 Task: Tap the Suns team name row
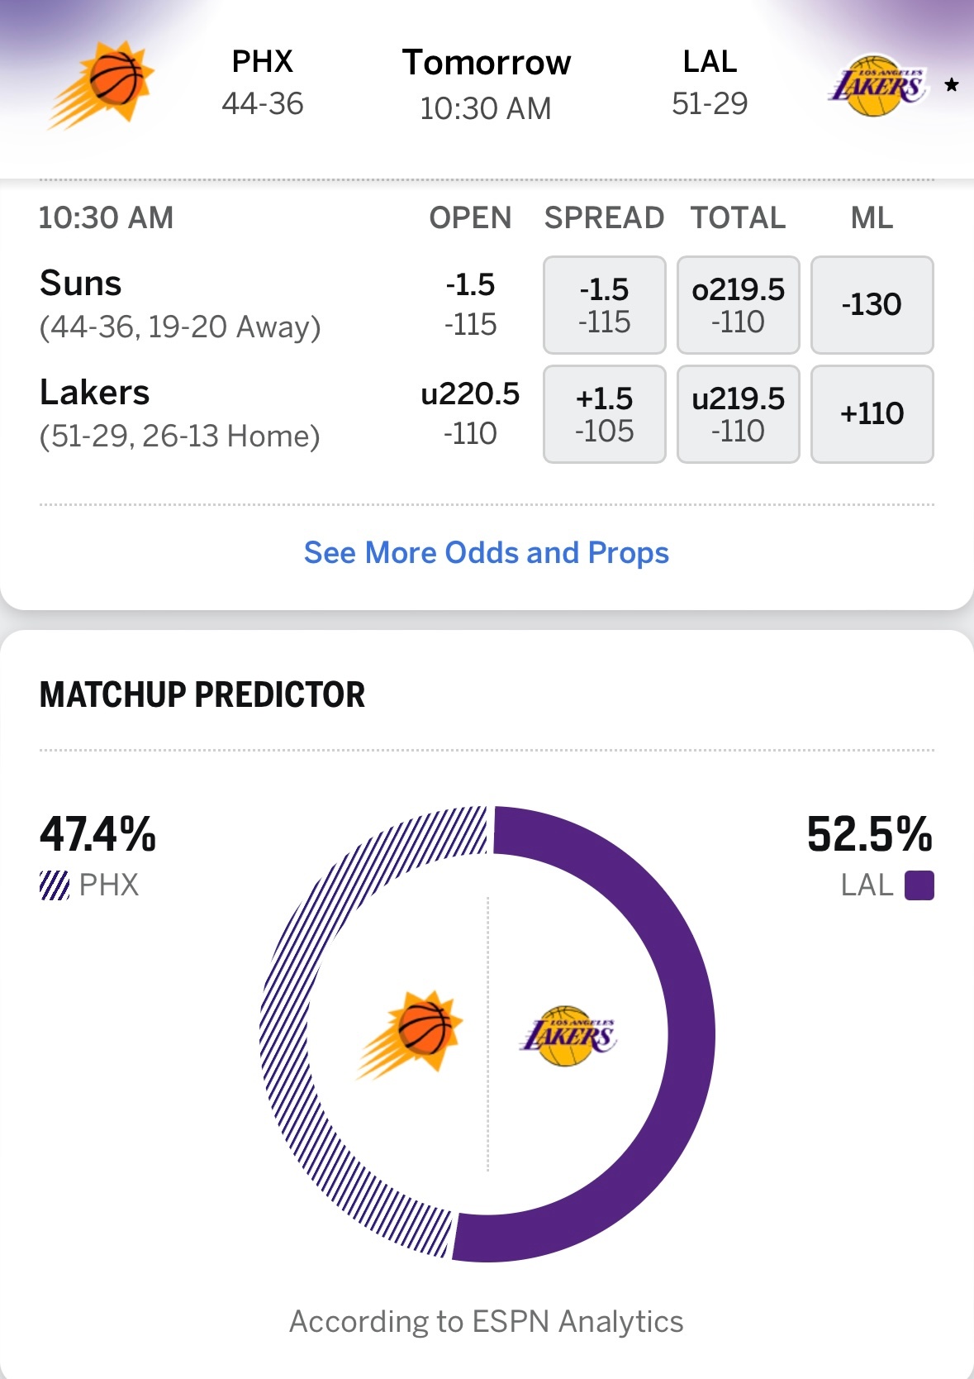179,304
